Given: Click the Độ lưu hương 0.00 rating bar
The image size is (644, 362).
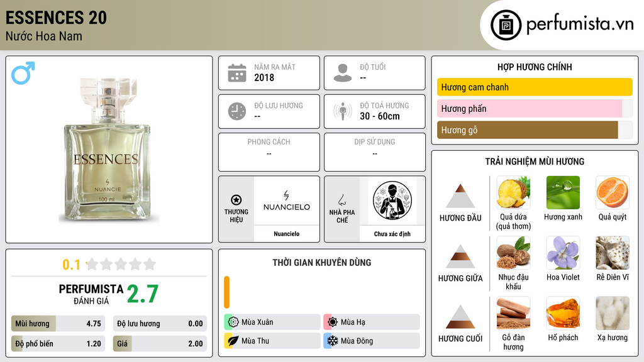Looking at the screenshot, I should point(160,324).
